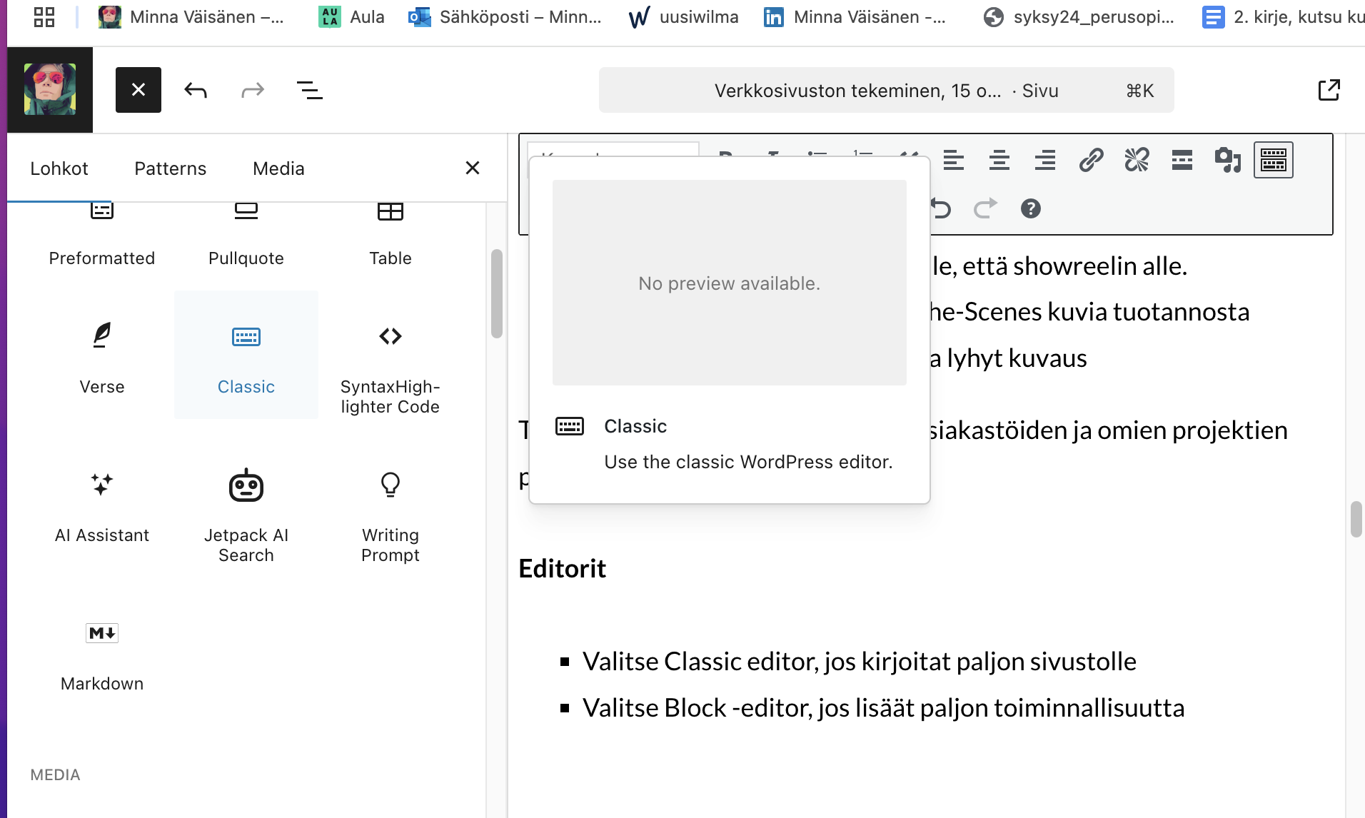Click the remove link icon
The width and height of the screenshot is (1365, 818).
(x=1137, y=160)
